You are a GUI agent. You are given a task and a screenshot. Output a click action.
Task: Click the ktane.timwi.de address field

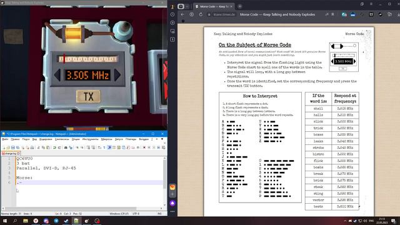click(224, 14)
